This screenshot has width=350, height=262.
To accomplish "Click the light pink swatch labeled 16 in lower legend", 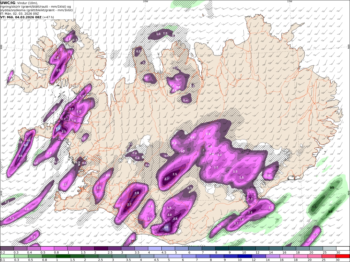I will tap(287, 256).
